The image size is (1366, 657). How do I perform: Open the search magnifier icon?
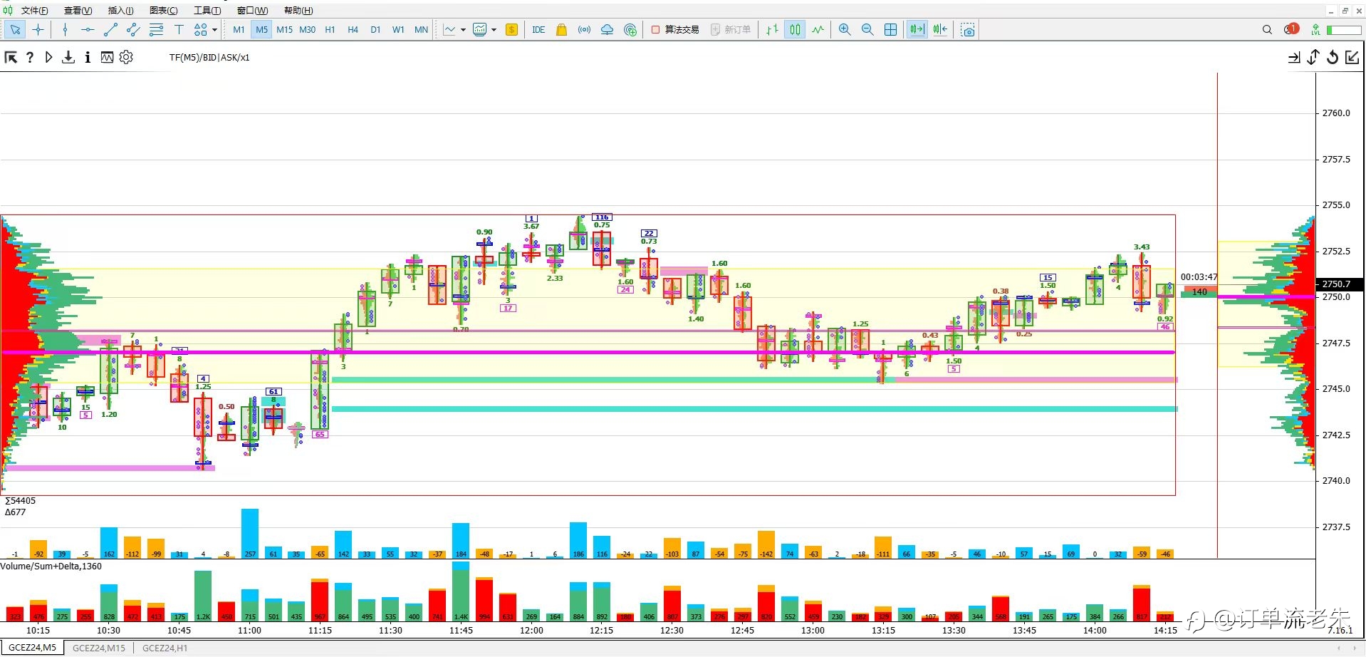[x=1267, y=29]
